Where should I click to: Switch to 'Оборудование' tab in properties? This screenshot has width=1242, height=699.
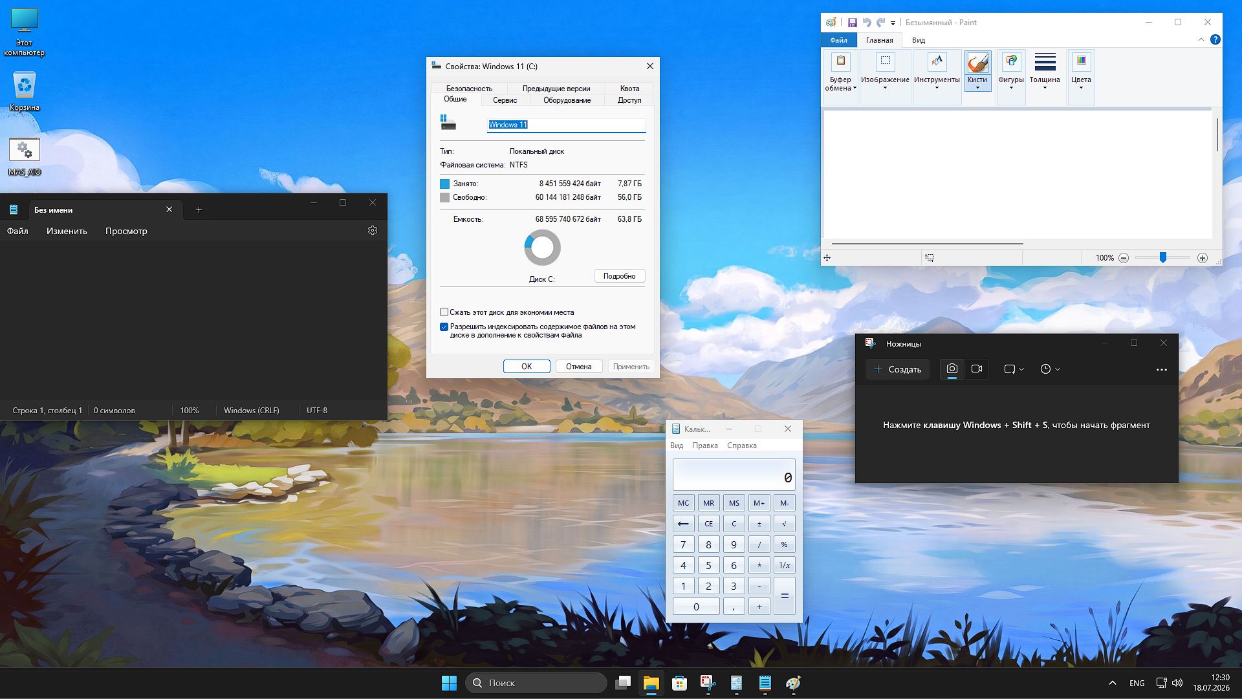coord(567,100)
